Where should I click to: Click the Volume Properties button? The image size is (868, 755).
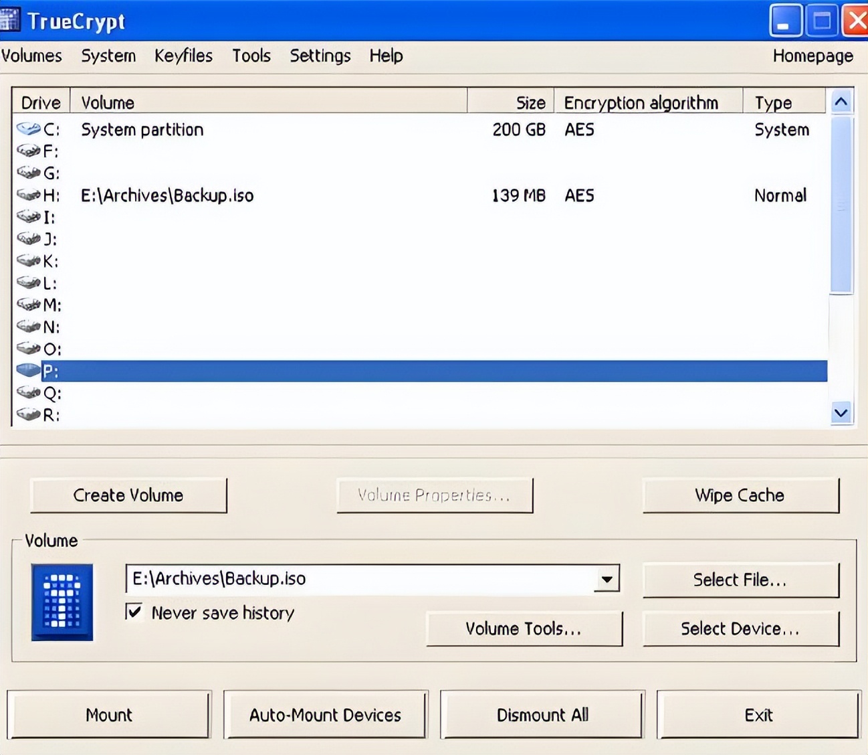coord(435,495)
